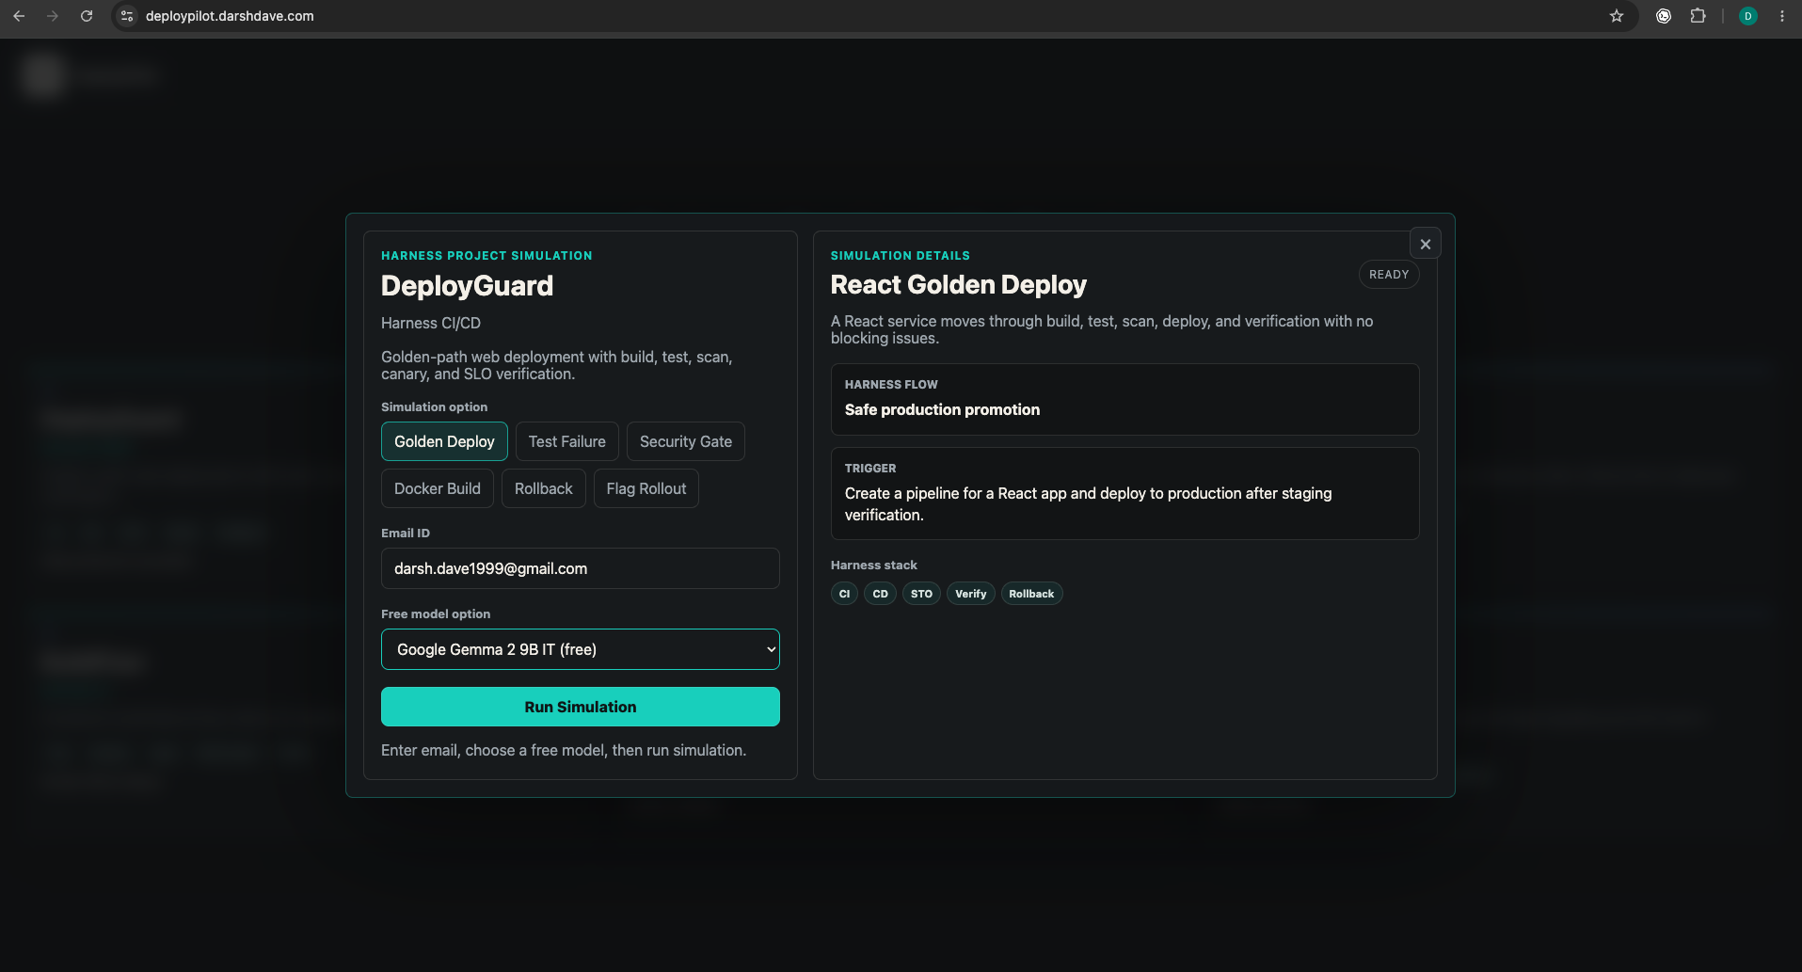Click the 'DeployGuard' title
This screenshot has height=972, width=1802.
point(467,285)
